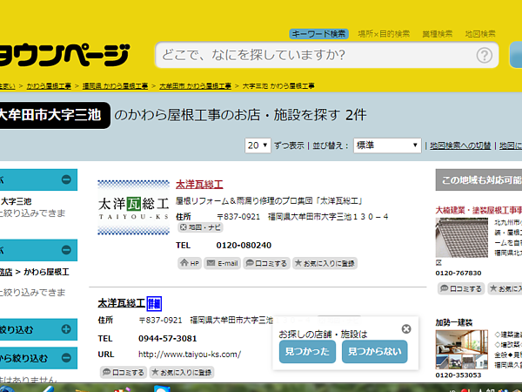
Task: Open 地図・ナビ for first listing
Action: [x=200, y=227]
